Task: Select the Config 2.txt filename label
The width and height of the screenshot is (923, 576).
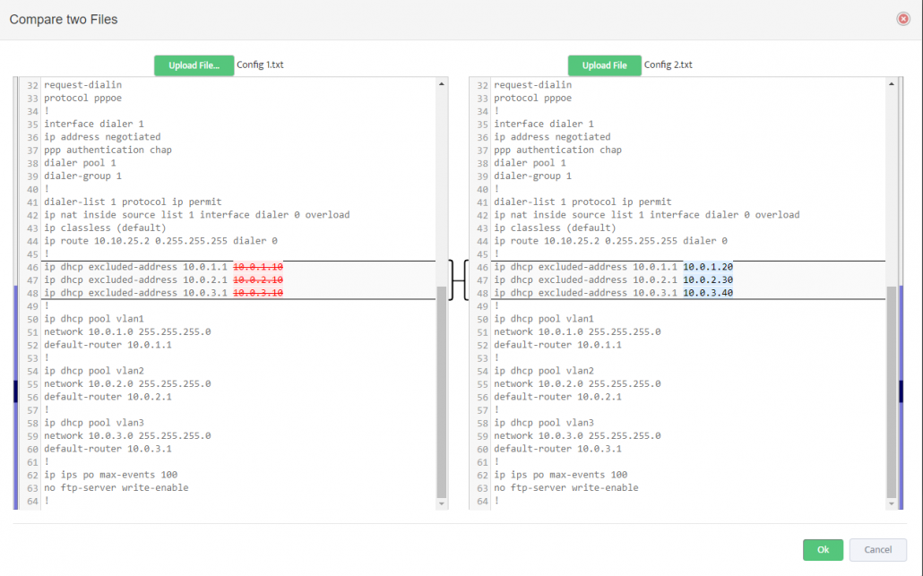Action: coord(668,64)
